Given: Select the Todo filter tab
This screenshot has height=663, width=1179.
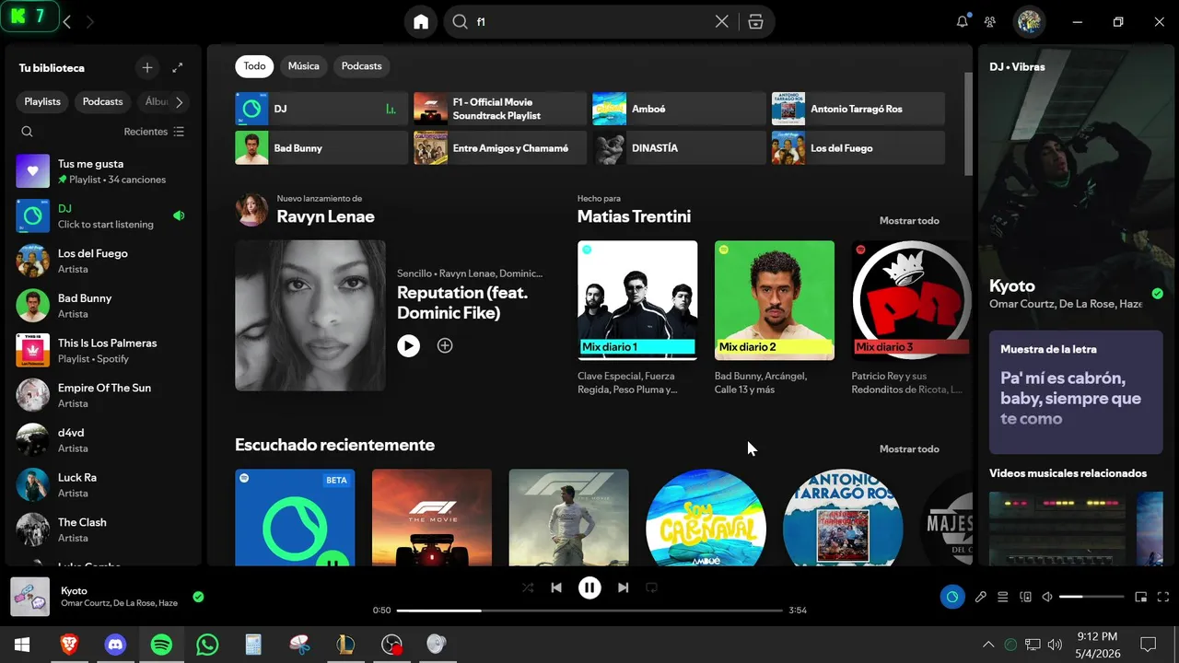Looking at the screenshot, I should (x=254, y=66).
